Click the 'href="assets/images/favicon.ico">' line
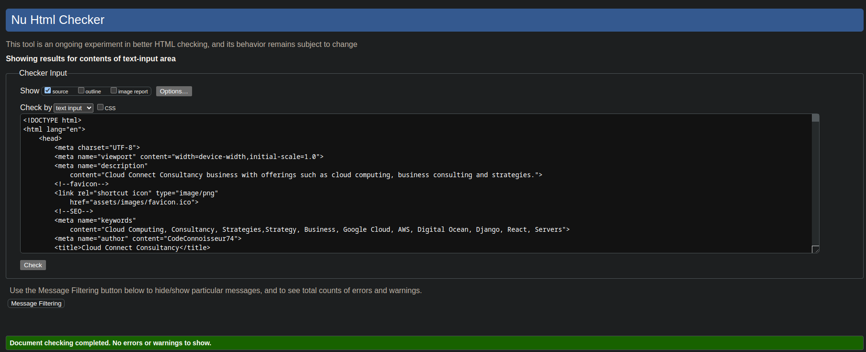Image resolution: width=866 pixels, height=352 pixels. pyautogui.click(x=134, y=202)
